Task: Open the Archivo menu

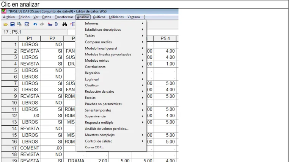Action: coord(9,17)
